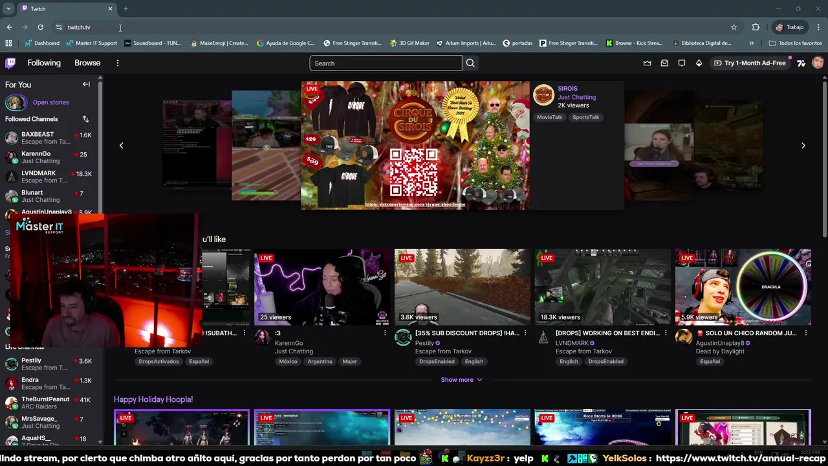Show the next carousel stream
The width and height of the screenshot is (828, 466).
[x=803, y=146]
